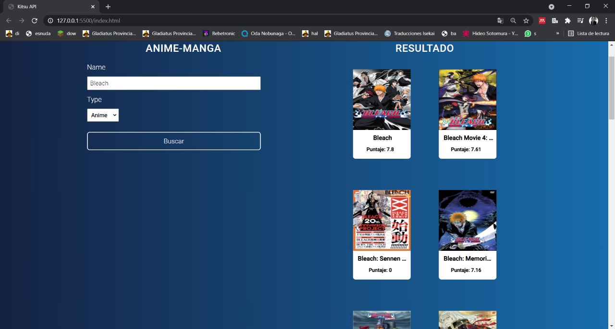Viewport: 615px width, 329px height.
Task: Open the Bleach: Memori... cover thumbnail
Action: tap(467, 220)
